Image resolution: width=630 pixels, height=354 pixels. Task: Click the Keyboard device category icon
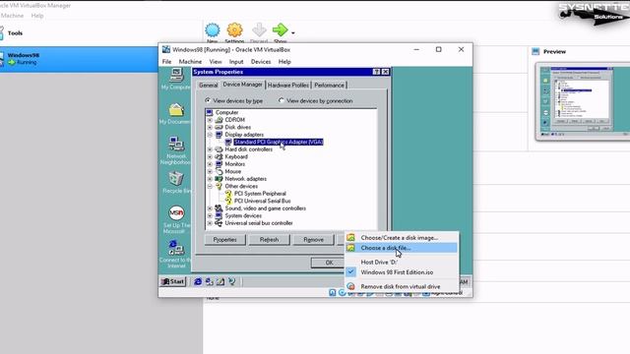pos(219,156)
